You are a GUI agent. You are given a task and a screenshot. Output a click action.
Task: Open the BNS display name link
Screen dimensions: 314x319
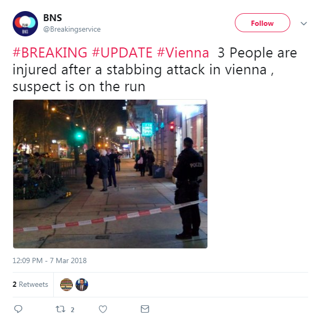tap(53, 18)
